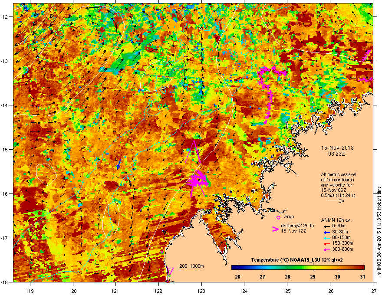Click the 'drifters@12h to' legend label
The width and height of the screenshot is (382, 295).
click(x=297, y=226)
